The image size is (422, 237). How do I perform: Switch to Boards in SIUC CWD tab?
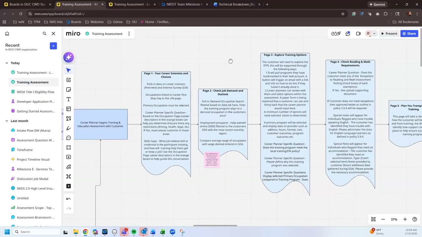[x=27, y=4]
